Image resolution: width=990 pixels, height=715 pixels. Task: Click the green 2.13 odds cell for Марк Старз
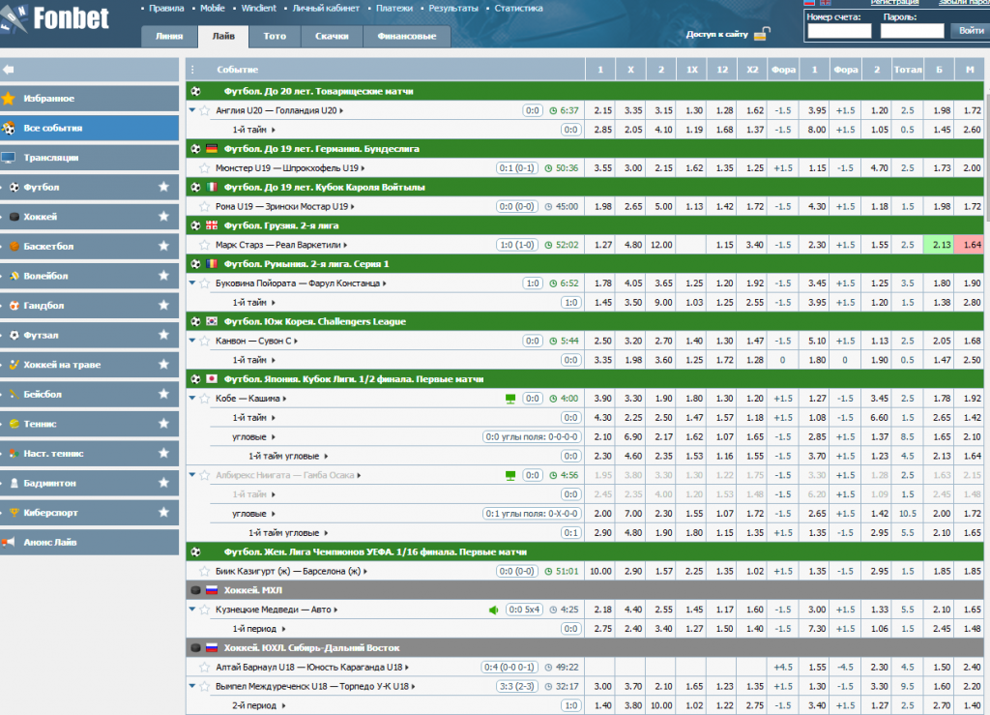940,245
